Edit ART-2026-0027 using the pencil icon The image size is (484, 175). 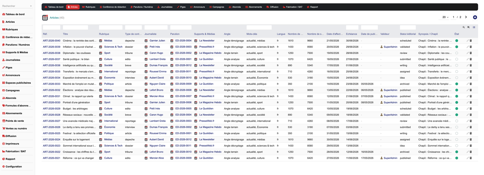[468, 121]
